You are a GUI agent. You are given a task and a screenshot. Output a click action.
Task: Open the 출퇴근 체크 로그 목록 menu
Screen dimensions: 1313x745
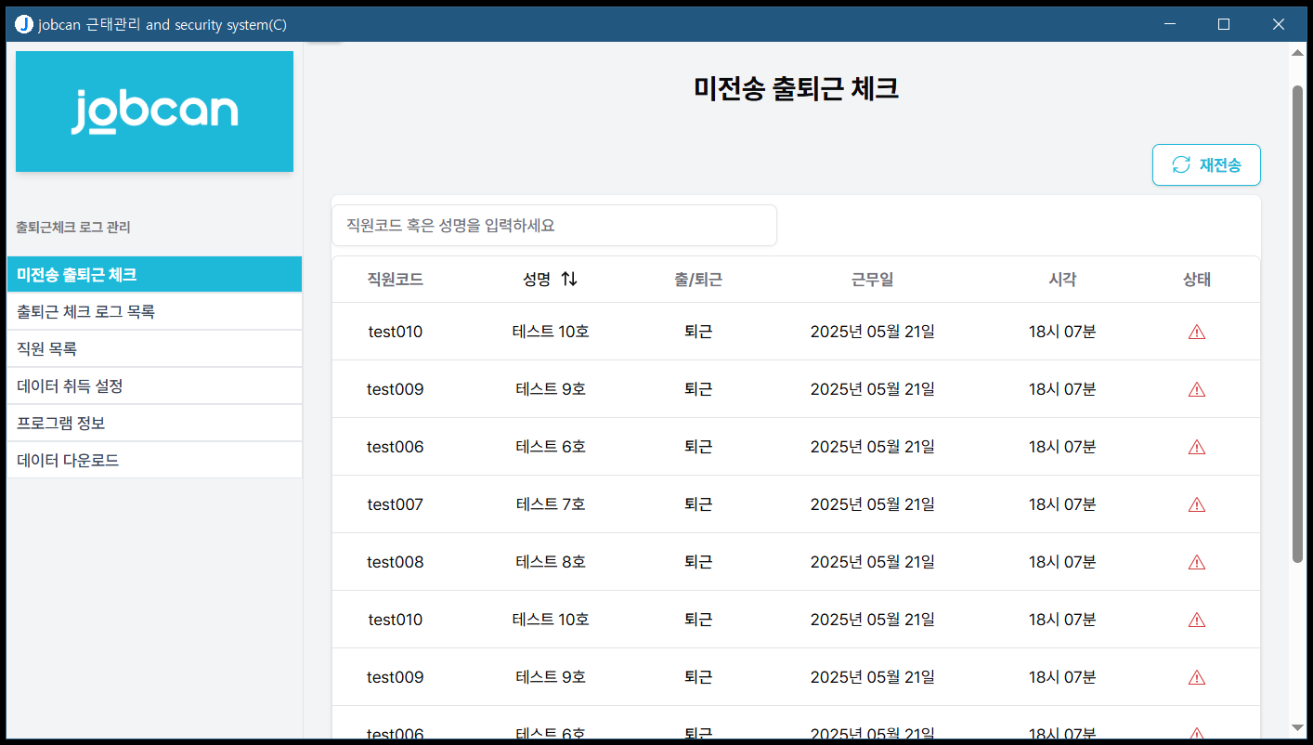point(154,312)
